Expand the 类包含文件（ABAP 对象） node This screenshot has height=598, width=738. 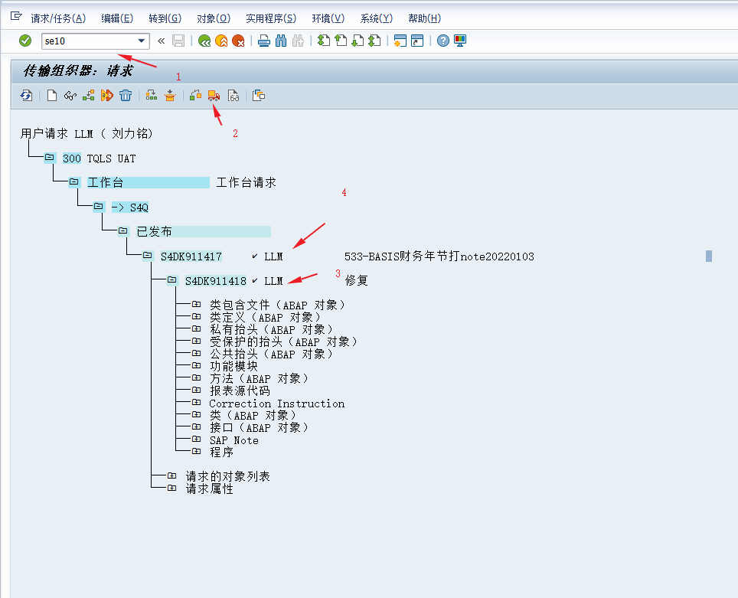click(x=197, y=305)
